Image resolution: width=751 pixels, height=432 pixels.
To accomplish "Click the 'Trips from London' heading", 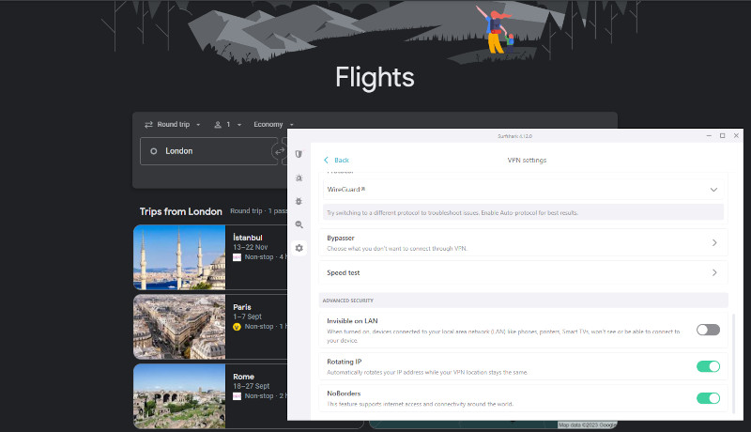I will (x=180, y=211).
